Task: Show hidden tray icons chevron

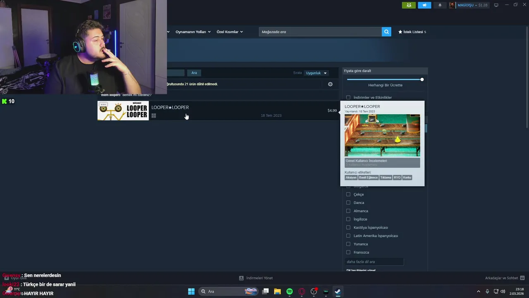Action: pos(479,291)
